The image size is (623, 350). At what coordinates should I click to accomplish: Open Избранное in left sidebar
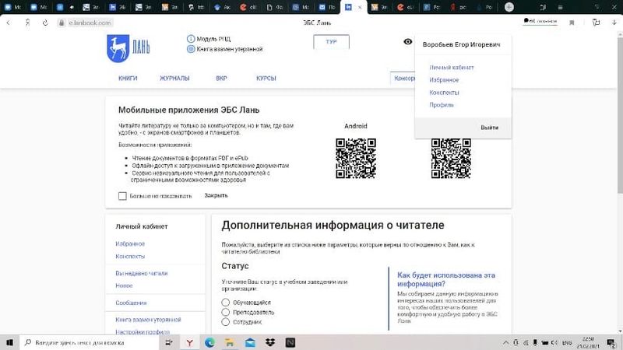130,243
